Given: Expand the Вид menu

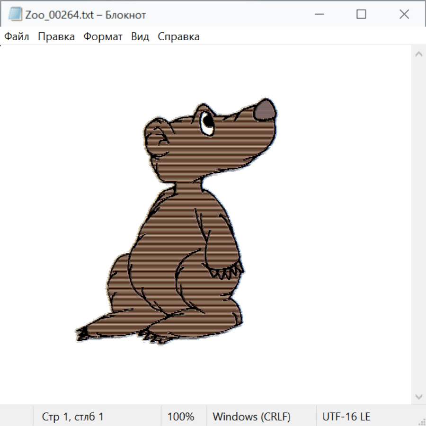Looking at the screenshot, I should click(140, 36).
